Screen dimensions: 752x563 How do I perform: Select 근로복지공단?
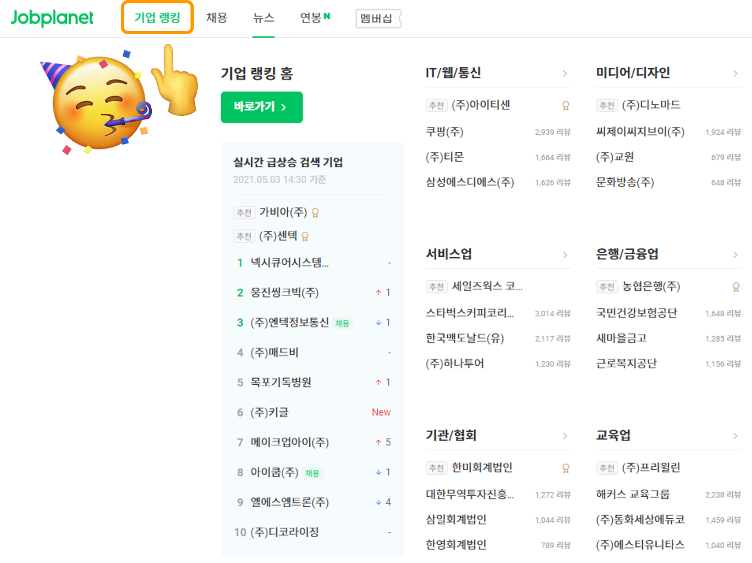626,364
